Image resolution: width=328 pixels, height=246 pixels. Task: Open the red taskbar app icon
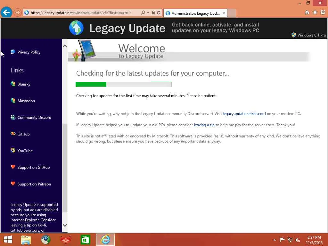click(65, 240)
